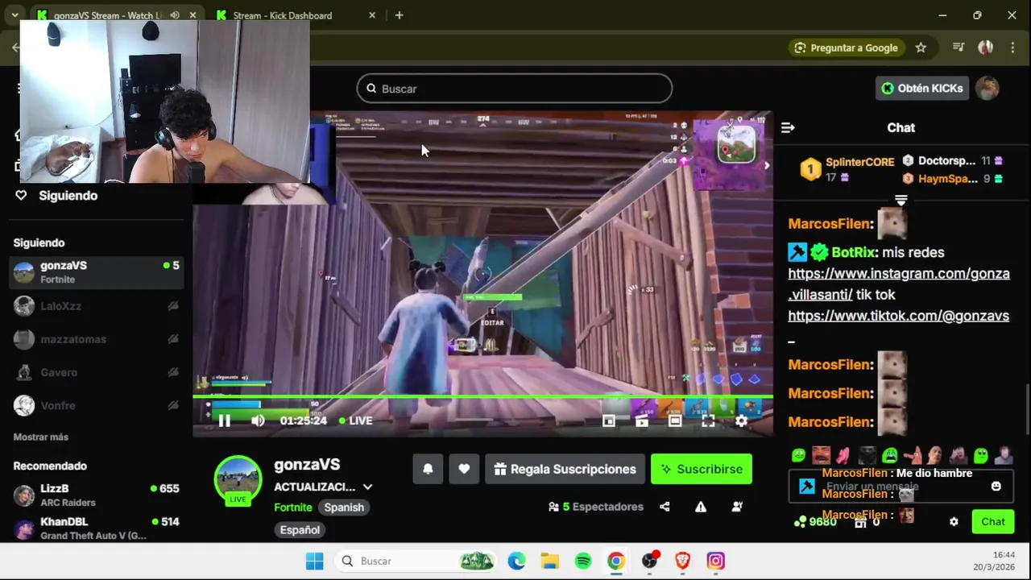Click the gonzaVS channel avatar with LIVE badge
Viewport: 1031px width, 580px height.
tap(238, 480)
